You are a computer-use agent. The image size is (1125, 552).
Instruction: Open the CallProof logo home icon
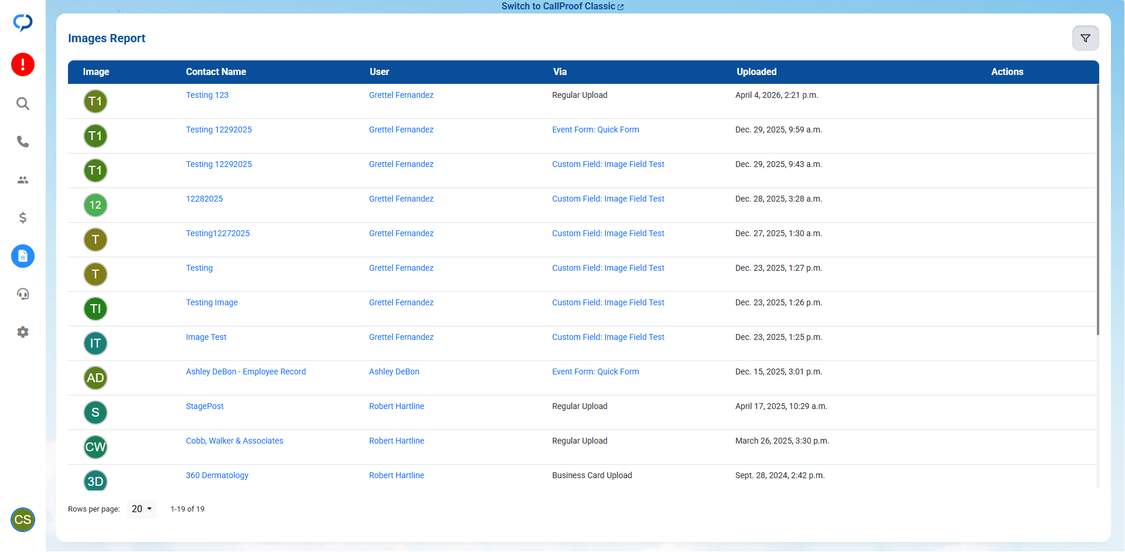click(x=23, y=23)
